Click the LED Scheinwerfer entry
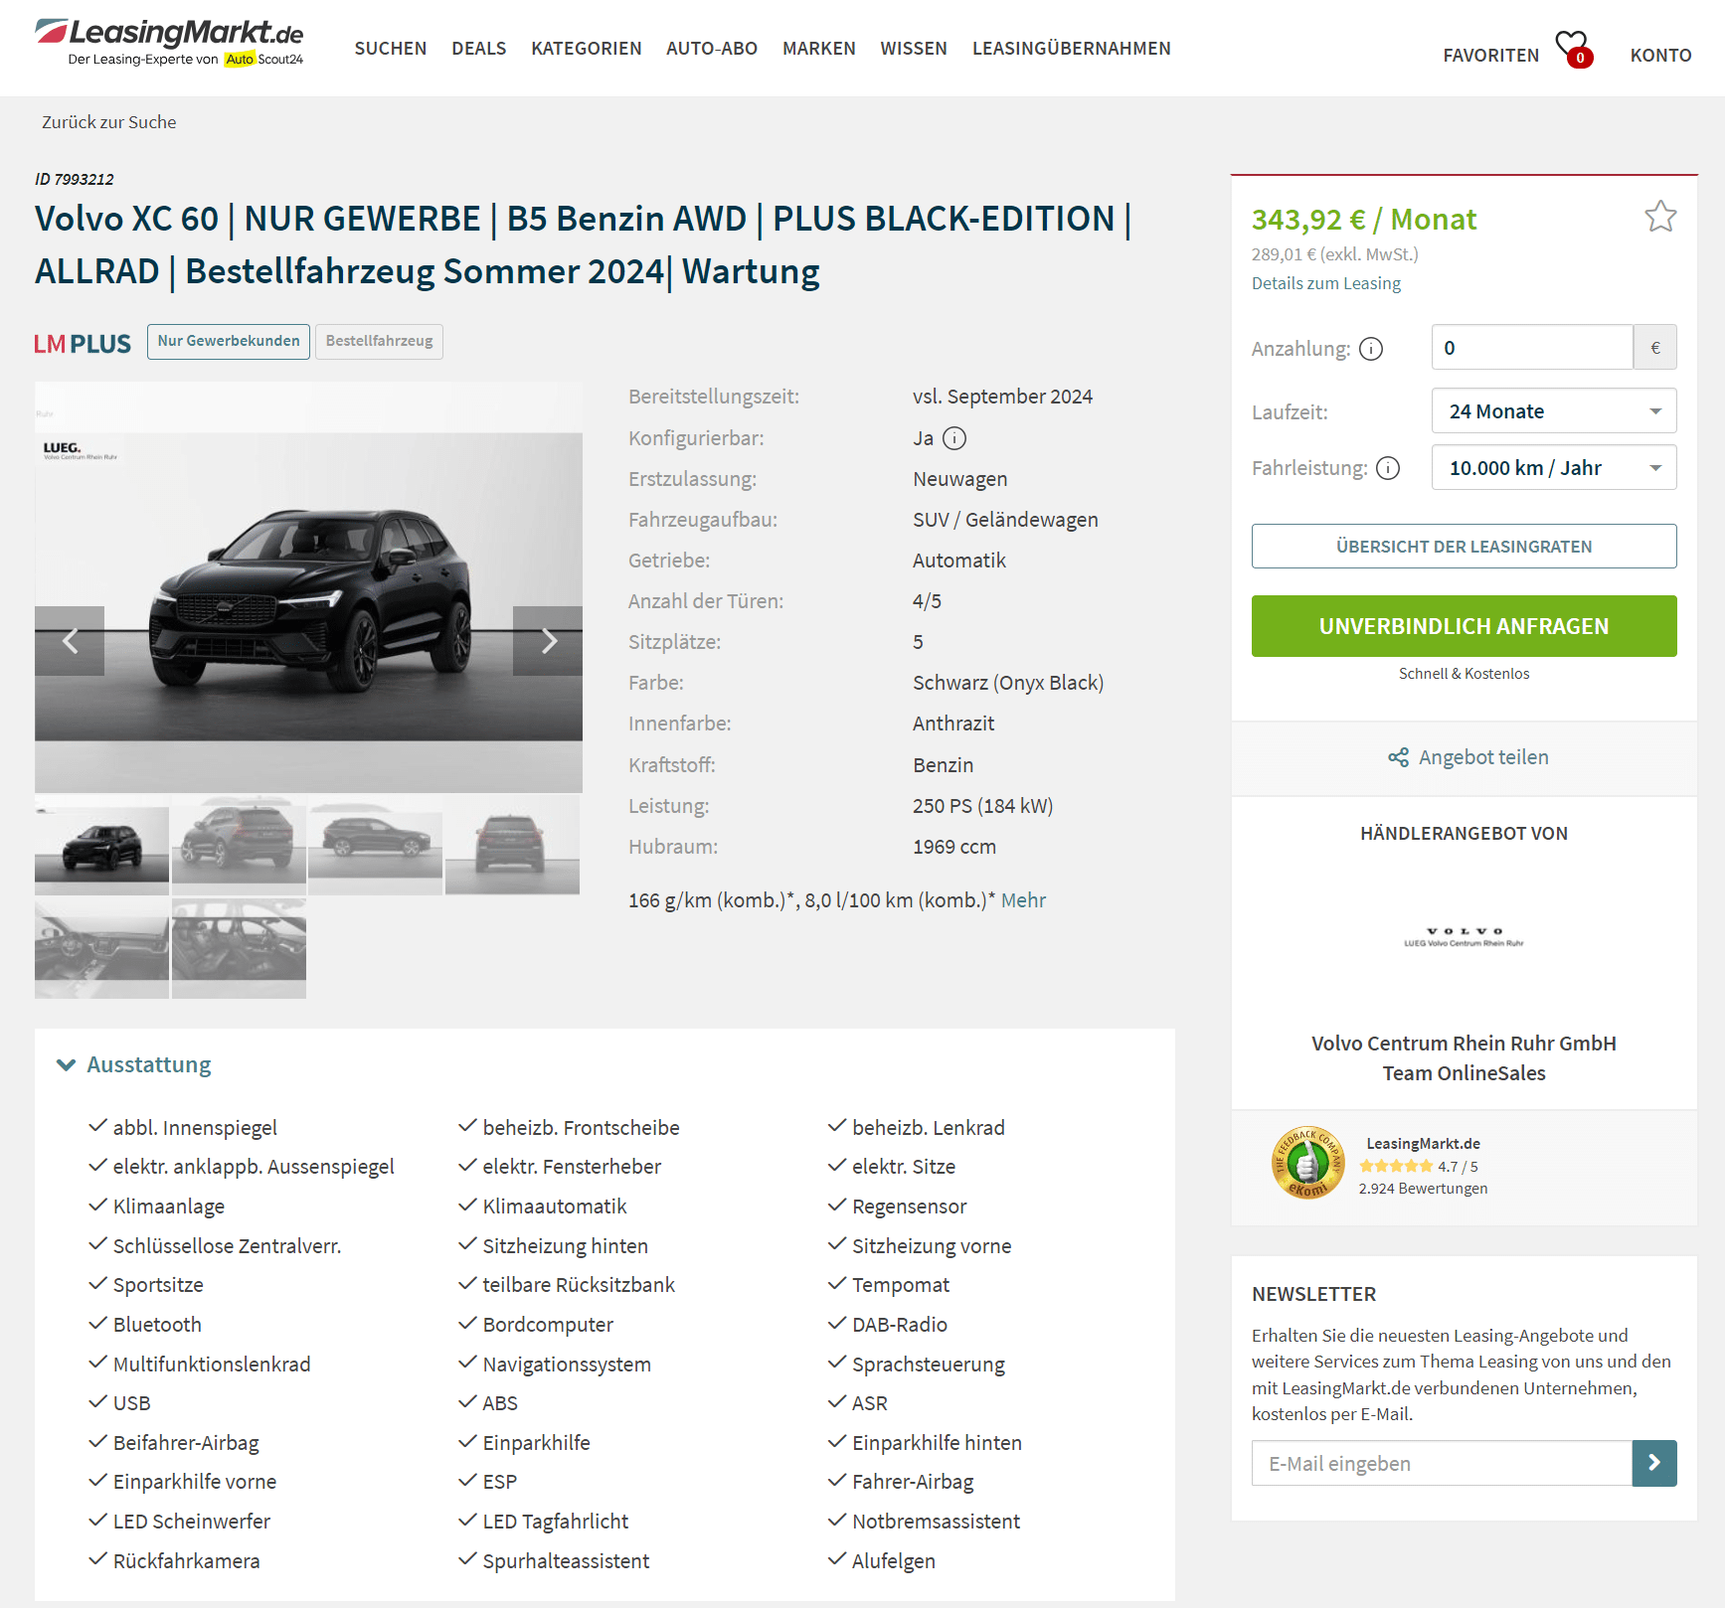Screen dimensions: 1725x1608 191,1522
